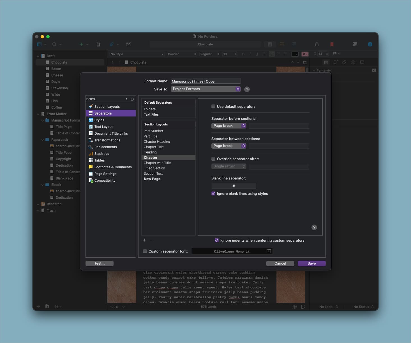This screenshot has width=411, height=343.
Task: Click the keywords tag icon in the inspector header
Action: [x=344, y=62]
